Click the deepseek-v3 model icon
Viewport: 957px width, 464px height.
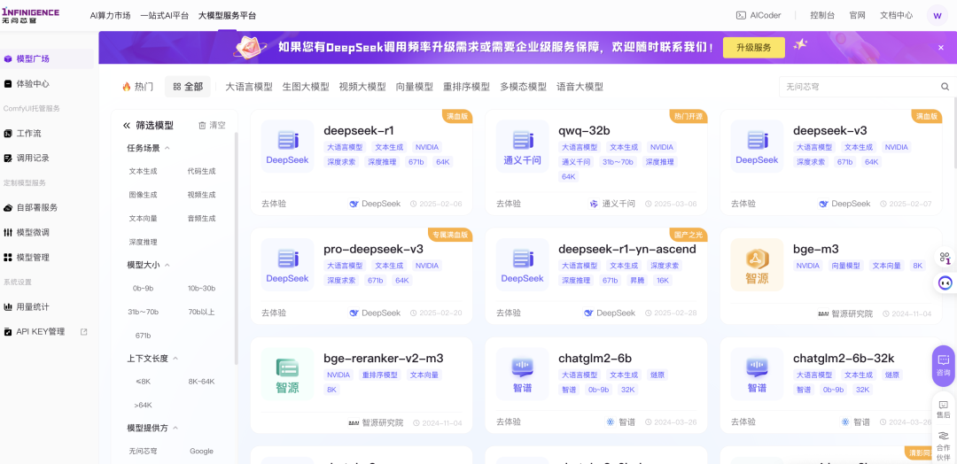coord(757,146)
